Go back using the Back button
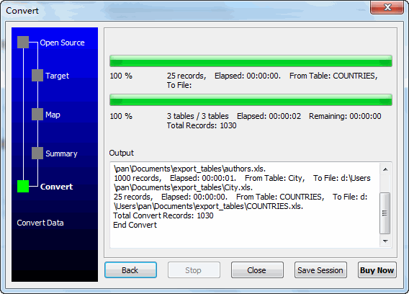Screen dimensions: 409x294 pyautogui.click(x=130, y=270)
